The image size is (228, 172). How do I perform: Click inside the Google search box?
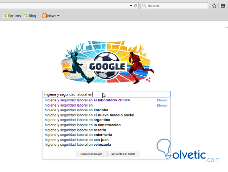106,94
